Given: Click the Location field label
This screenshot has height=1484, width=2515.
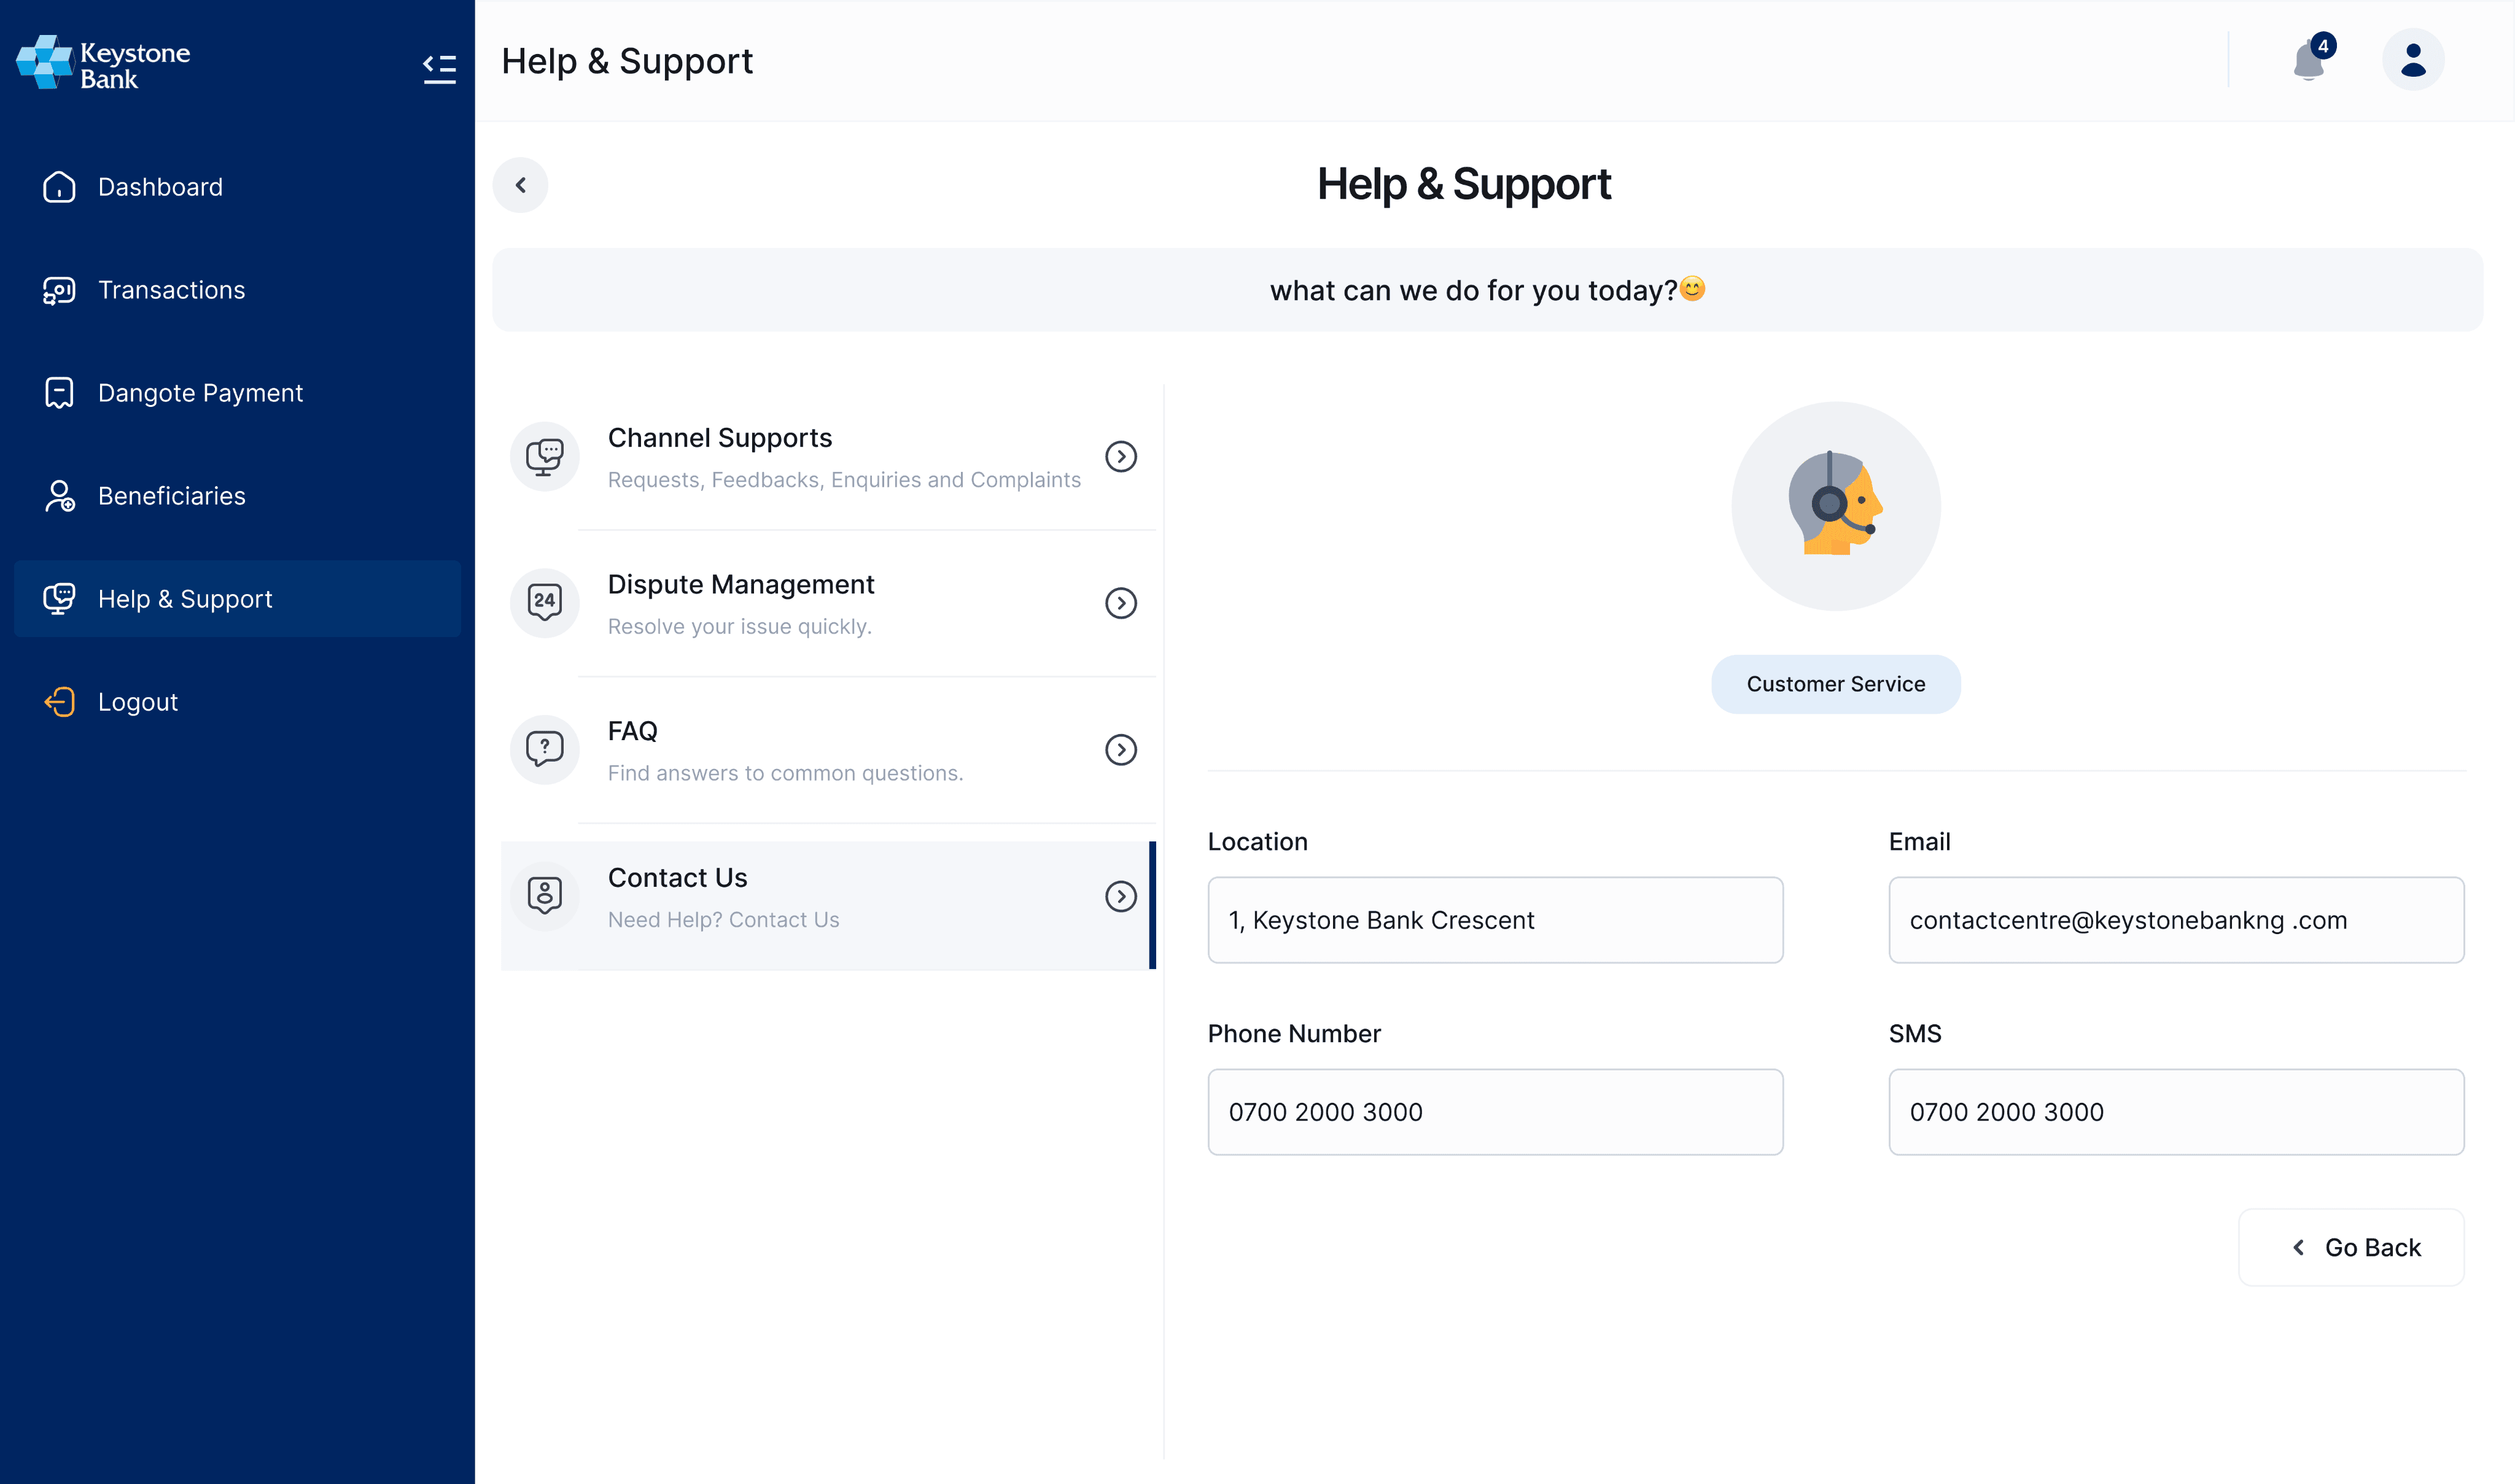Looking at the screenshot, I should 1257,842.
